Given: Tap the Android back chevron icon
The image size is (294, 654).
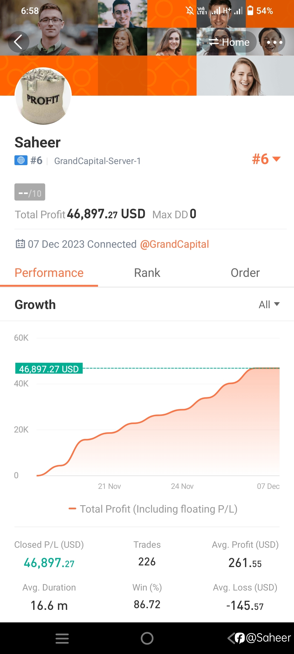Looking at the screenshot, I should point(231,638).
